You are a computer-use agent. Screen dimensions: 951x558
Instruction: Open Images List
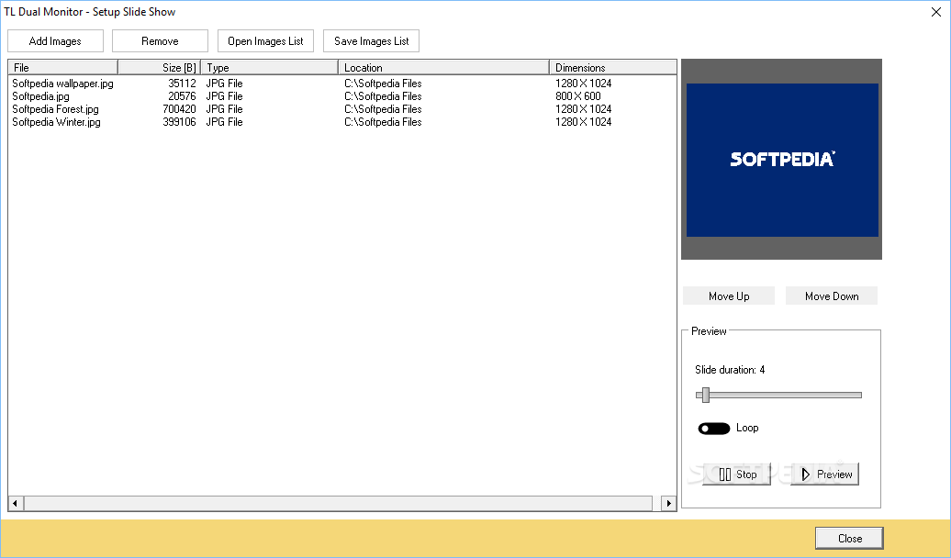click(265, 41)
